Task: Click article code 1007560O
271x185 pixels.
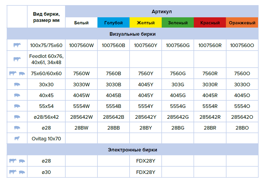Action: (242, 45)
